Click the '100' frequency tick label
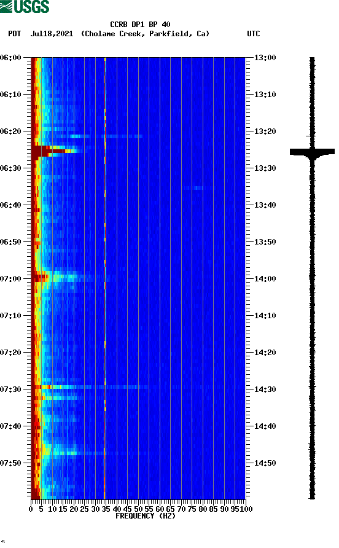 click(246, 509)
